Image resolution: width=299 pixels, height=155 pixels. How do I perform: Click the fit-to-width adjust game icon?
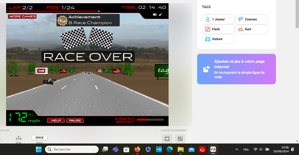pyautogui.click(x=167, y=139)
